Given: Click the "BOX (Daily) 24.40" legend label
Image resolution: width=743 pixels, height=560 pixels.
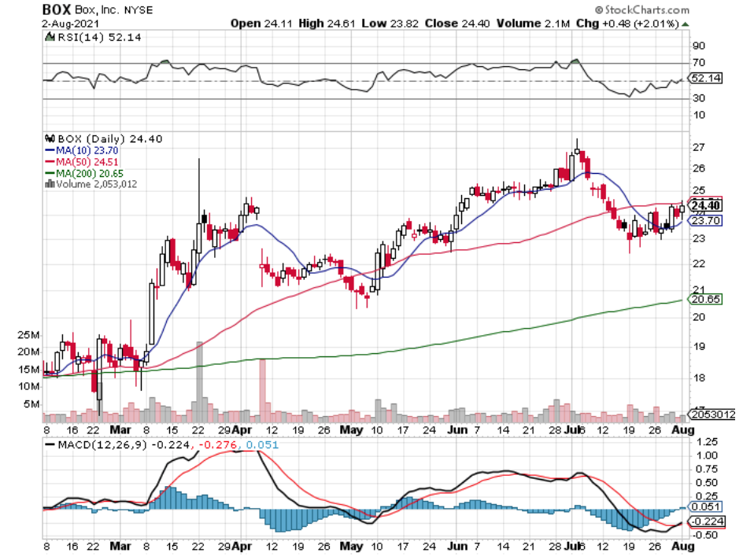Looking at the screenshot, I should [110, 138].
